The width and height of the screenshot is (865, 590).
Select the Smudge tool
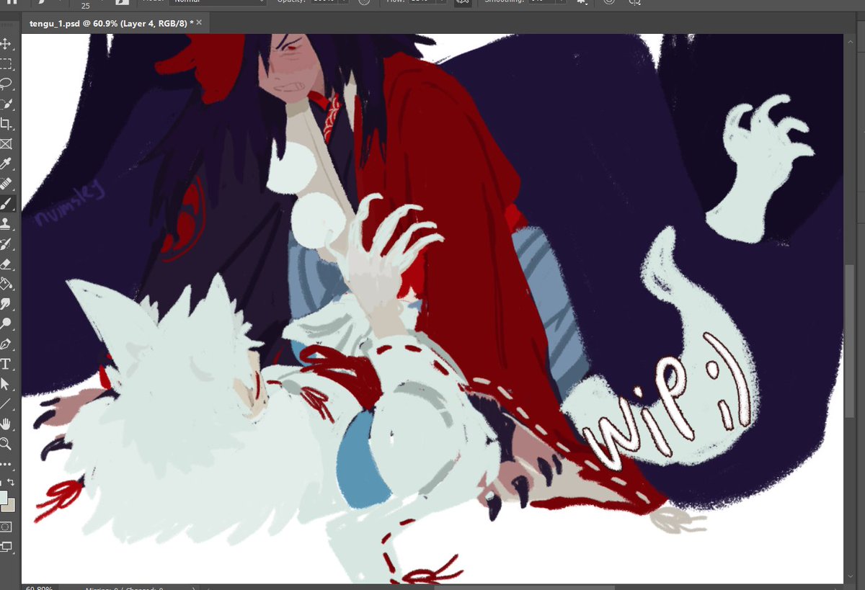pos(6,303)
